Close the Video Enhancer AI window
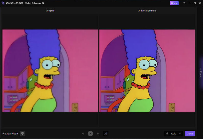The width and height of the screenshot is (203, 139). 200,3
